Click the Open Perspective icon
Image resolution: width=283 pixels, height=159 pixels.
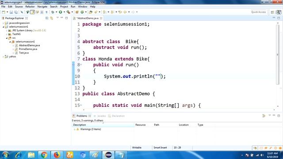coord(272,12)
